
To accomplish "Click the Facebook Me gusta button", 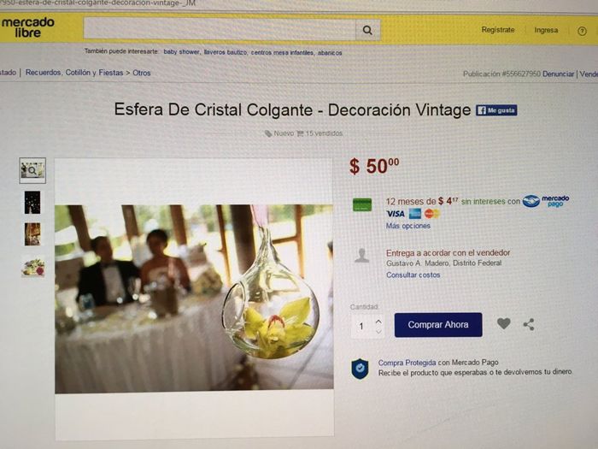I will coord(496,110).
